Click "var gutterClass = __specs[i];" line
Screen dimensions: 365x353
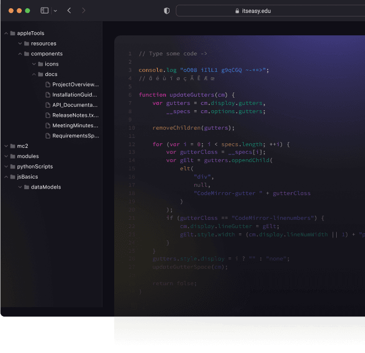pyautogui.click(x=216, y=152)
